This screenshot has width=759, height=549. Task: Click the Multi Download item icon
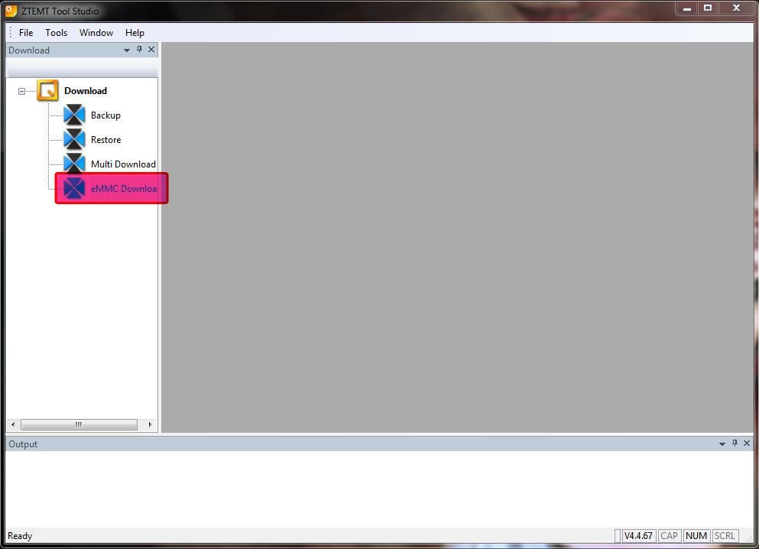(x=74, y=164)
